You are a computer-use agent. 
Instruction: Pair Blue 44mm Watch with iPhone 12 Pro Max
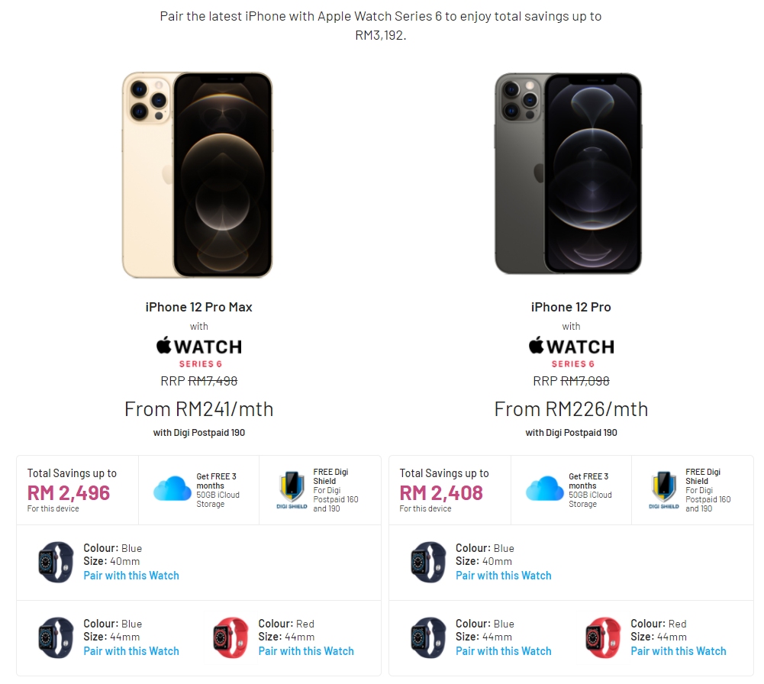point(131,651)
